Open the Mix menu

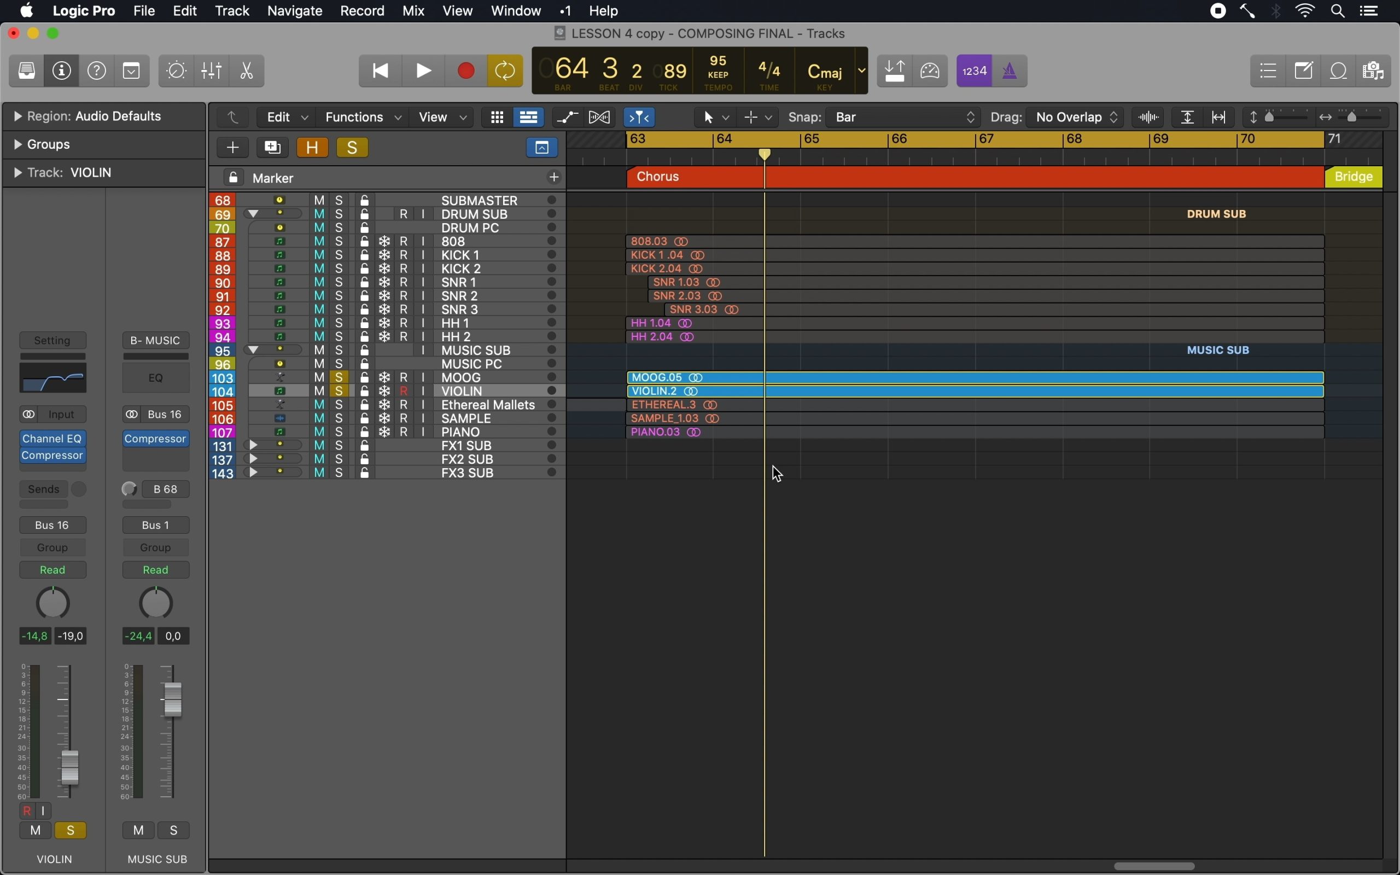413,11
